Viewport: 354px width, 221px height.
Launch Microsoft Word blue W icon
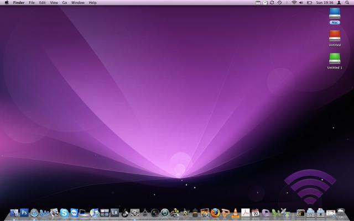point(44,213)
